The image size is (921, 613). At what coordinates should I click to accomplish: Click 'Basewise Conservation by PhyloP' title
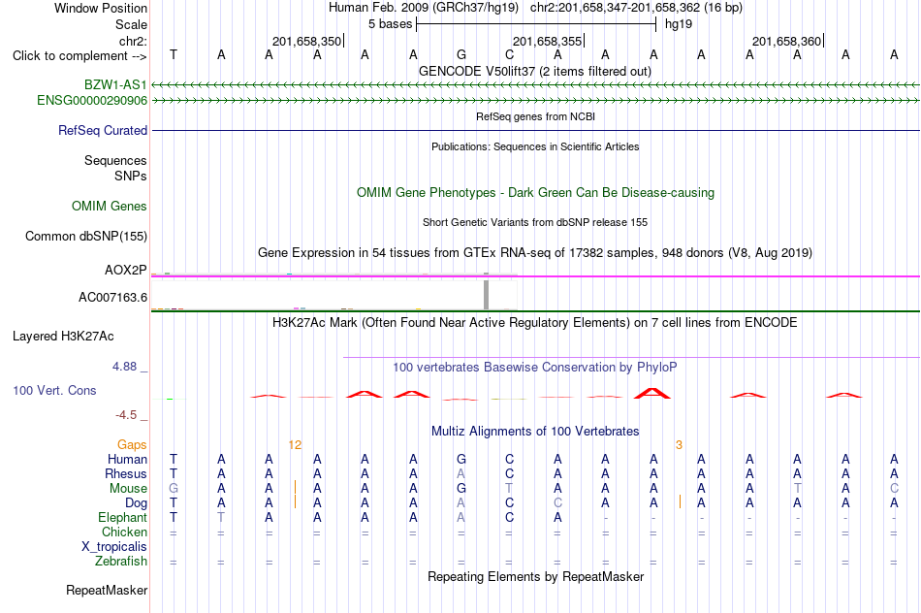pyautogui.click(x=535, y=368)
